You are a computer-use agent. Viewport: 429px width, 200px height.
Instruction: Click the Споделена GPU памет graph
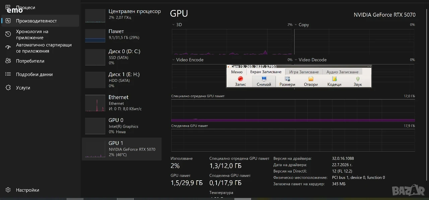[x=293, y=140]
